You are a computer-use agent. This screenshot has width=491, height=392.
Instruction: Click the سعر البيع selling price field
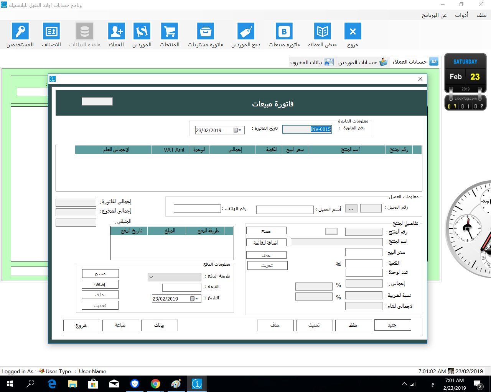click(364, 252)
